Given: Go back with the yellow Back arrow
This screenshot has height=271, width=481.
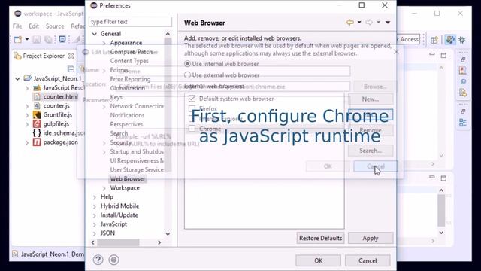Looking at the screenshot, I should 350,22.
